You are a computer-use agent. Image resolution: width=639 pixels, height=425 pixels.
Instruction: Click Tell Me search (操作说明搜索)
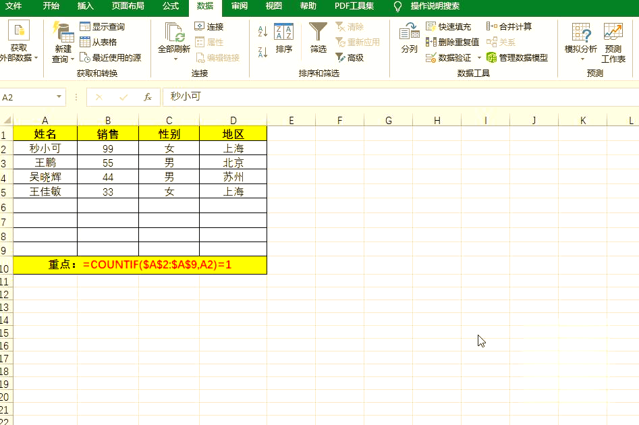(435, 6)
